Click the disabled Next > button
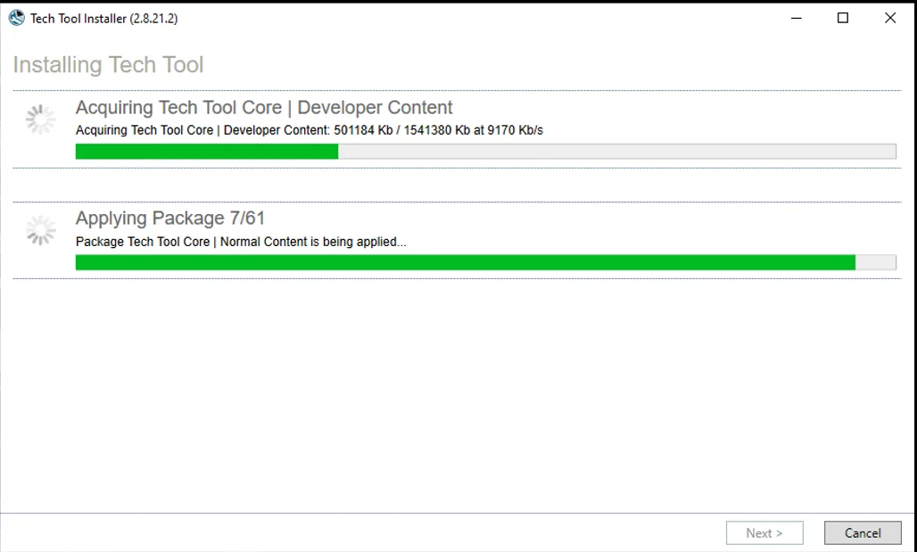917x552 pixels. click(x=764, y=532)
